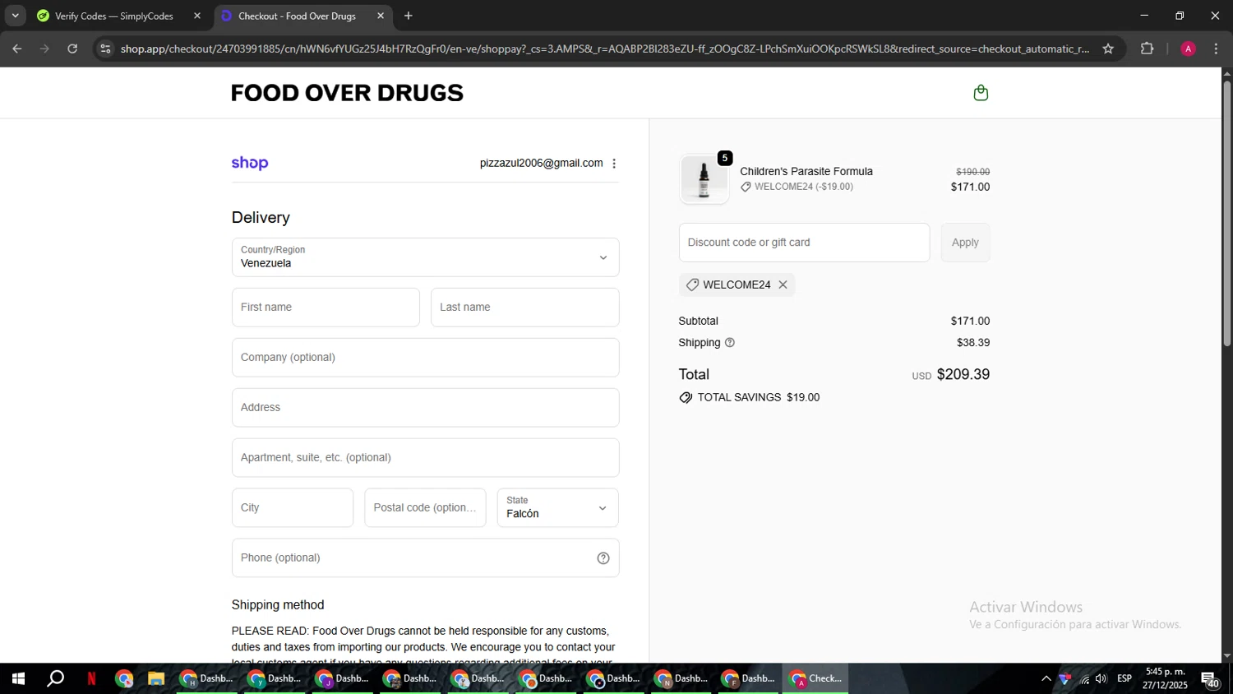The width and height of the screenshot is (1233, 694).
Task: Close the Checkout Food Over Drugs tab
Action: click(381, 16)
